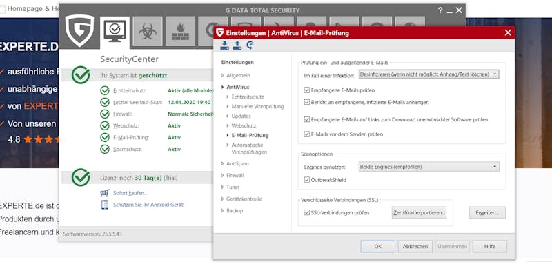Click the Abbrechen button
This screenshot has width=552, height=264.
[415, 247]
